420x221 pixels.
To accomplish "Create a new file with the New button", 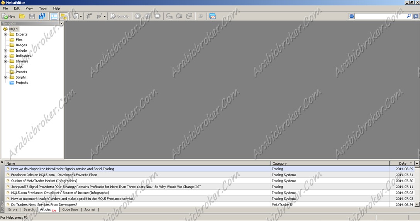I will [x=8, y=16].
